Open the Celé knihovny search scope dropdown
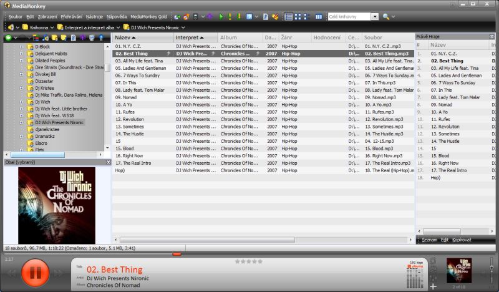 (x=375, y=17)
